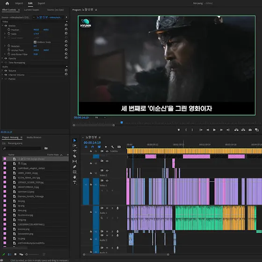262x262 pixels.
Task: Reset Position parameter in Effect Controls
Action: [66, 29]
